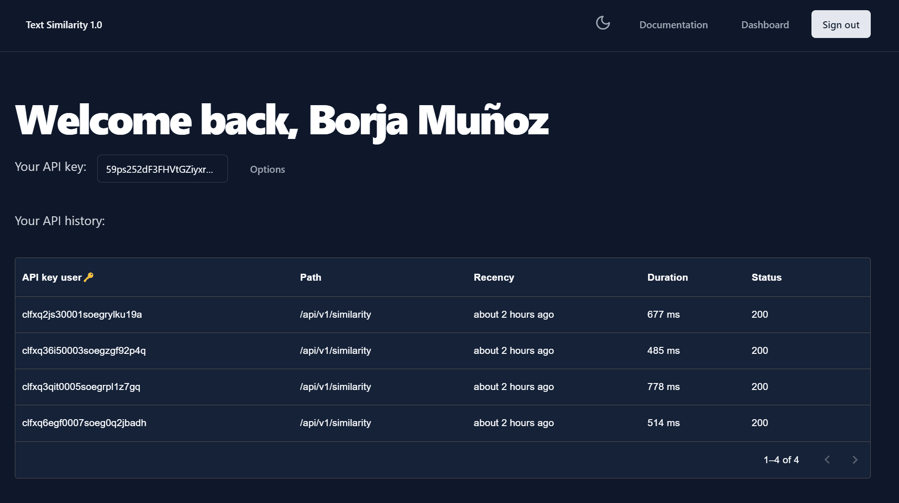Image resolution: width=899 pixels, height=503 pixels.
Task: Open the Documentation page
Action: [673, 25]
